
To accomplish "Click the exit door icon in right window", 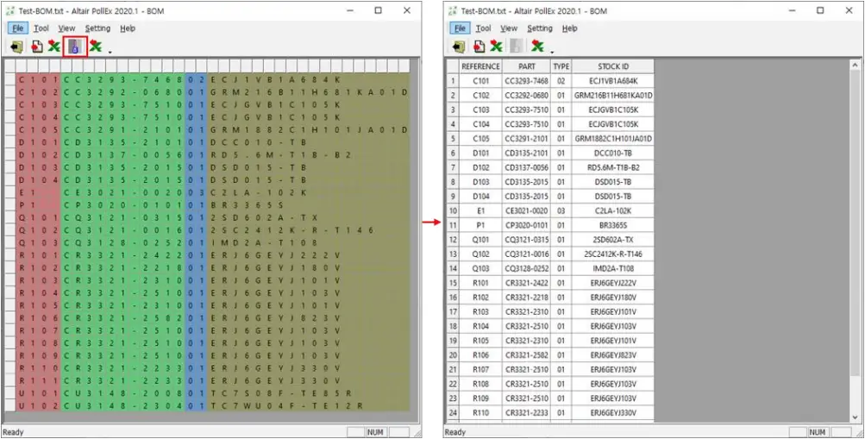I will point(459,47).
